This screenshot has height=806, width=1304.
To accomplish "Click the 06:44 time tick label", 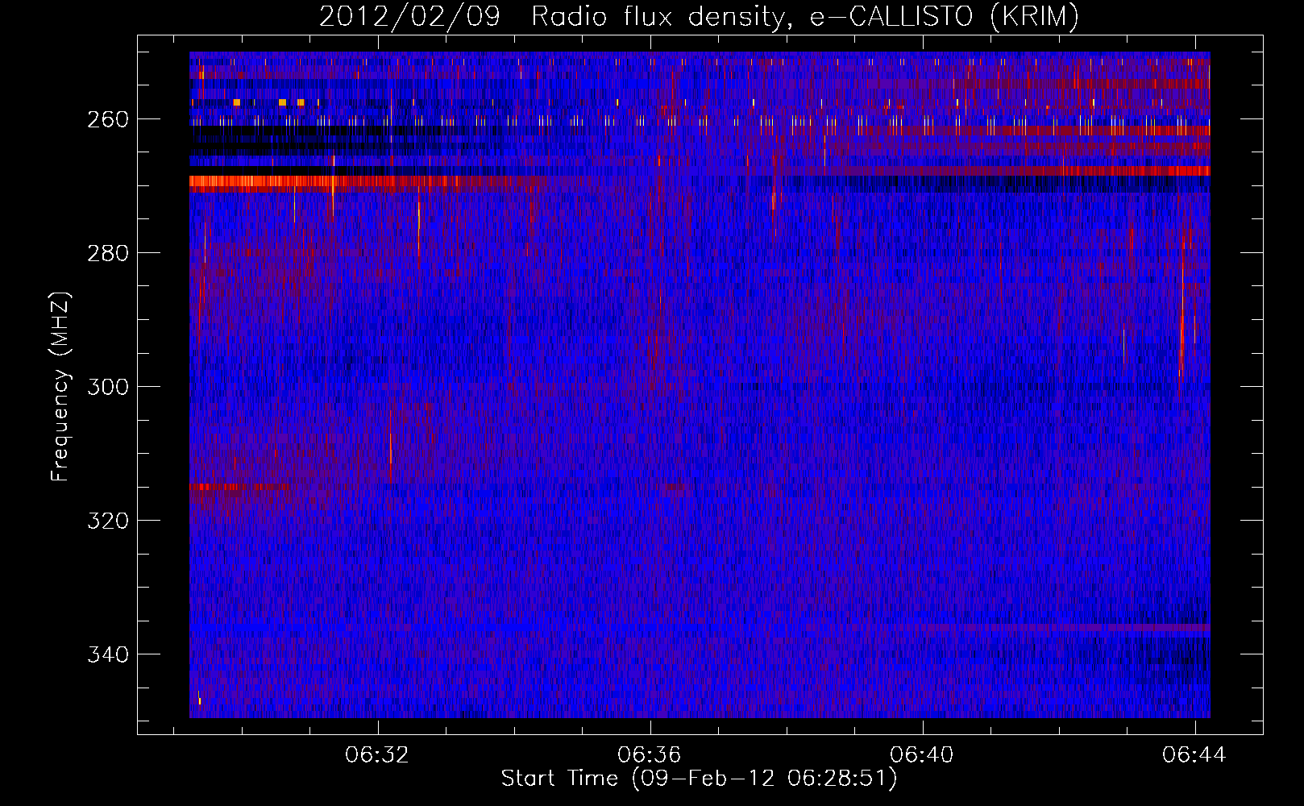I will 1194,755.
